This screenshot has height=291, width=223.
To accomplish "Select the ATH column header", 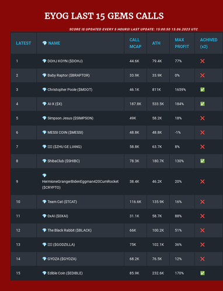I will coord(156,43).
